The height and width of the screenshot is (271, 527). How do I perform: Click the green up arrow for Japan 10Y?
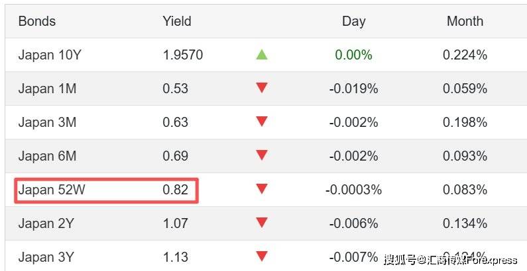pos(262,54)
